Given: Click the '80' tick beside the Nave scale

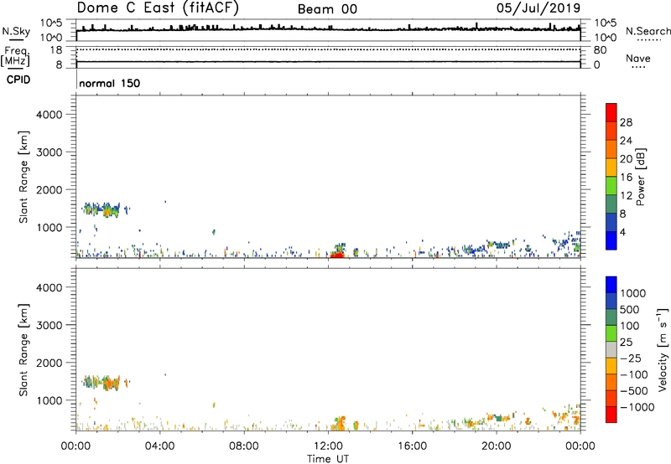Looking at the screenshot, I should [x=600, y=50].
